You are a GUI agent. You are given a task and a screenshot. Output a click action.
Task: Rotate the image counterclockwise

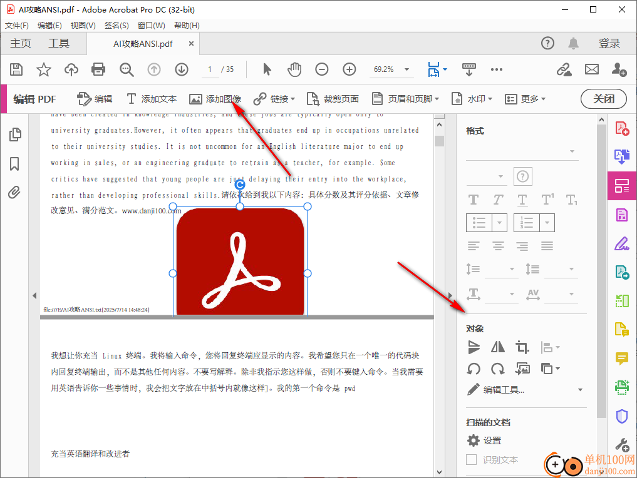[x=474, y=369]
